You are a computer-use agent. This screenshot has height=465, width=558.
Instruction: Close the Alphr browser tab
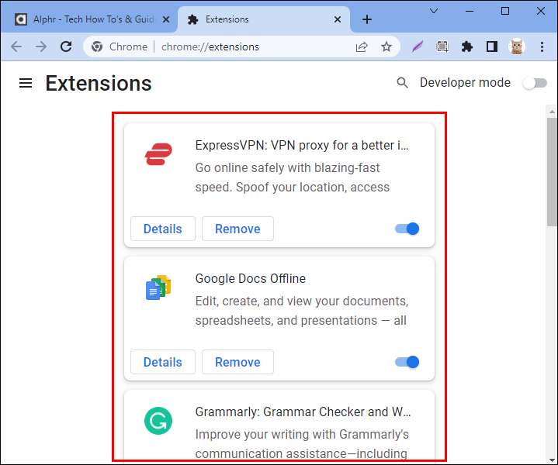[166, 19]
